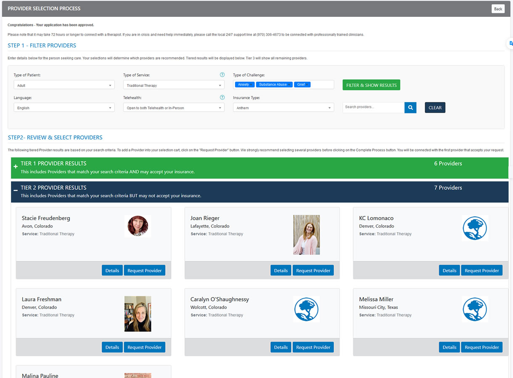
Task: Open the Language dropdown
Action: [64, 108]
